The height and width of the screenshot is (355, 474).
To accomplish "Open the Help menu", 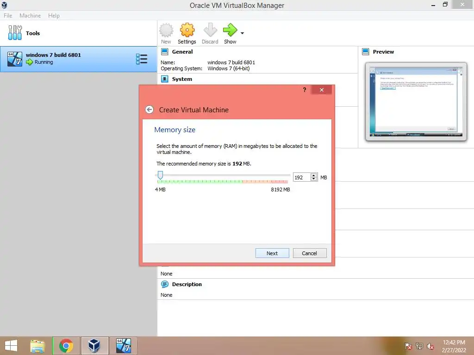I will (x=54, y=16).
